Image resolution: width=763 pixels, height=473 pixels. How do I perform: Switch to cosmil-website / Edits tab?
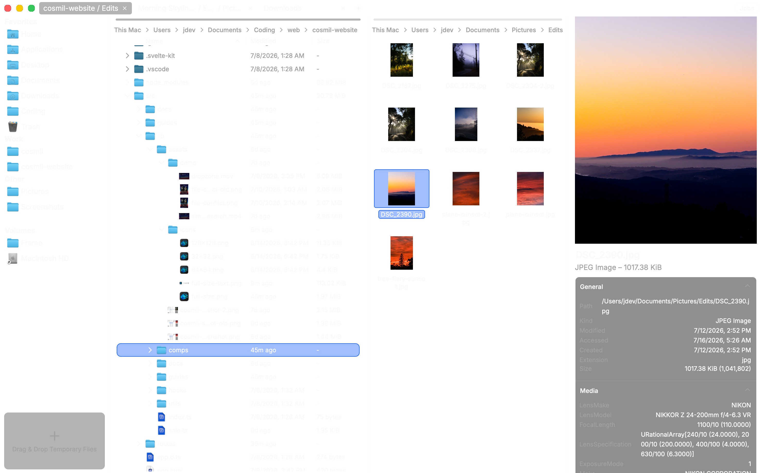pos(80,8)
